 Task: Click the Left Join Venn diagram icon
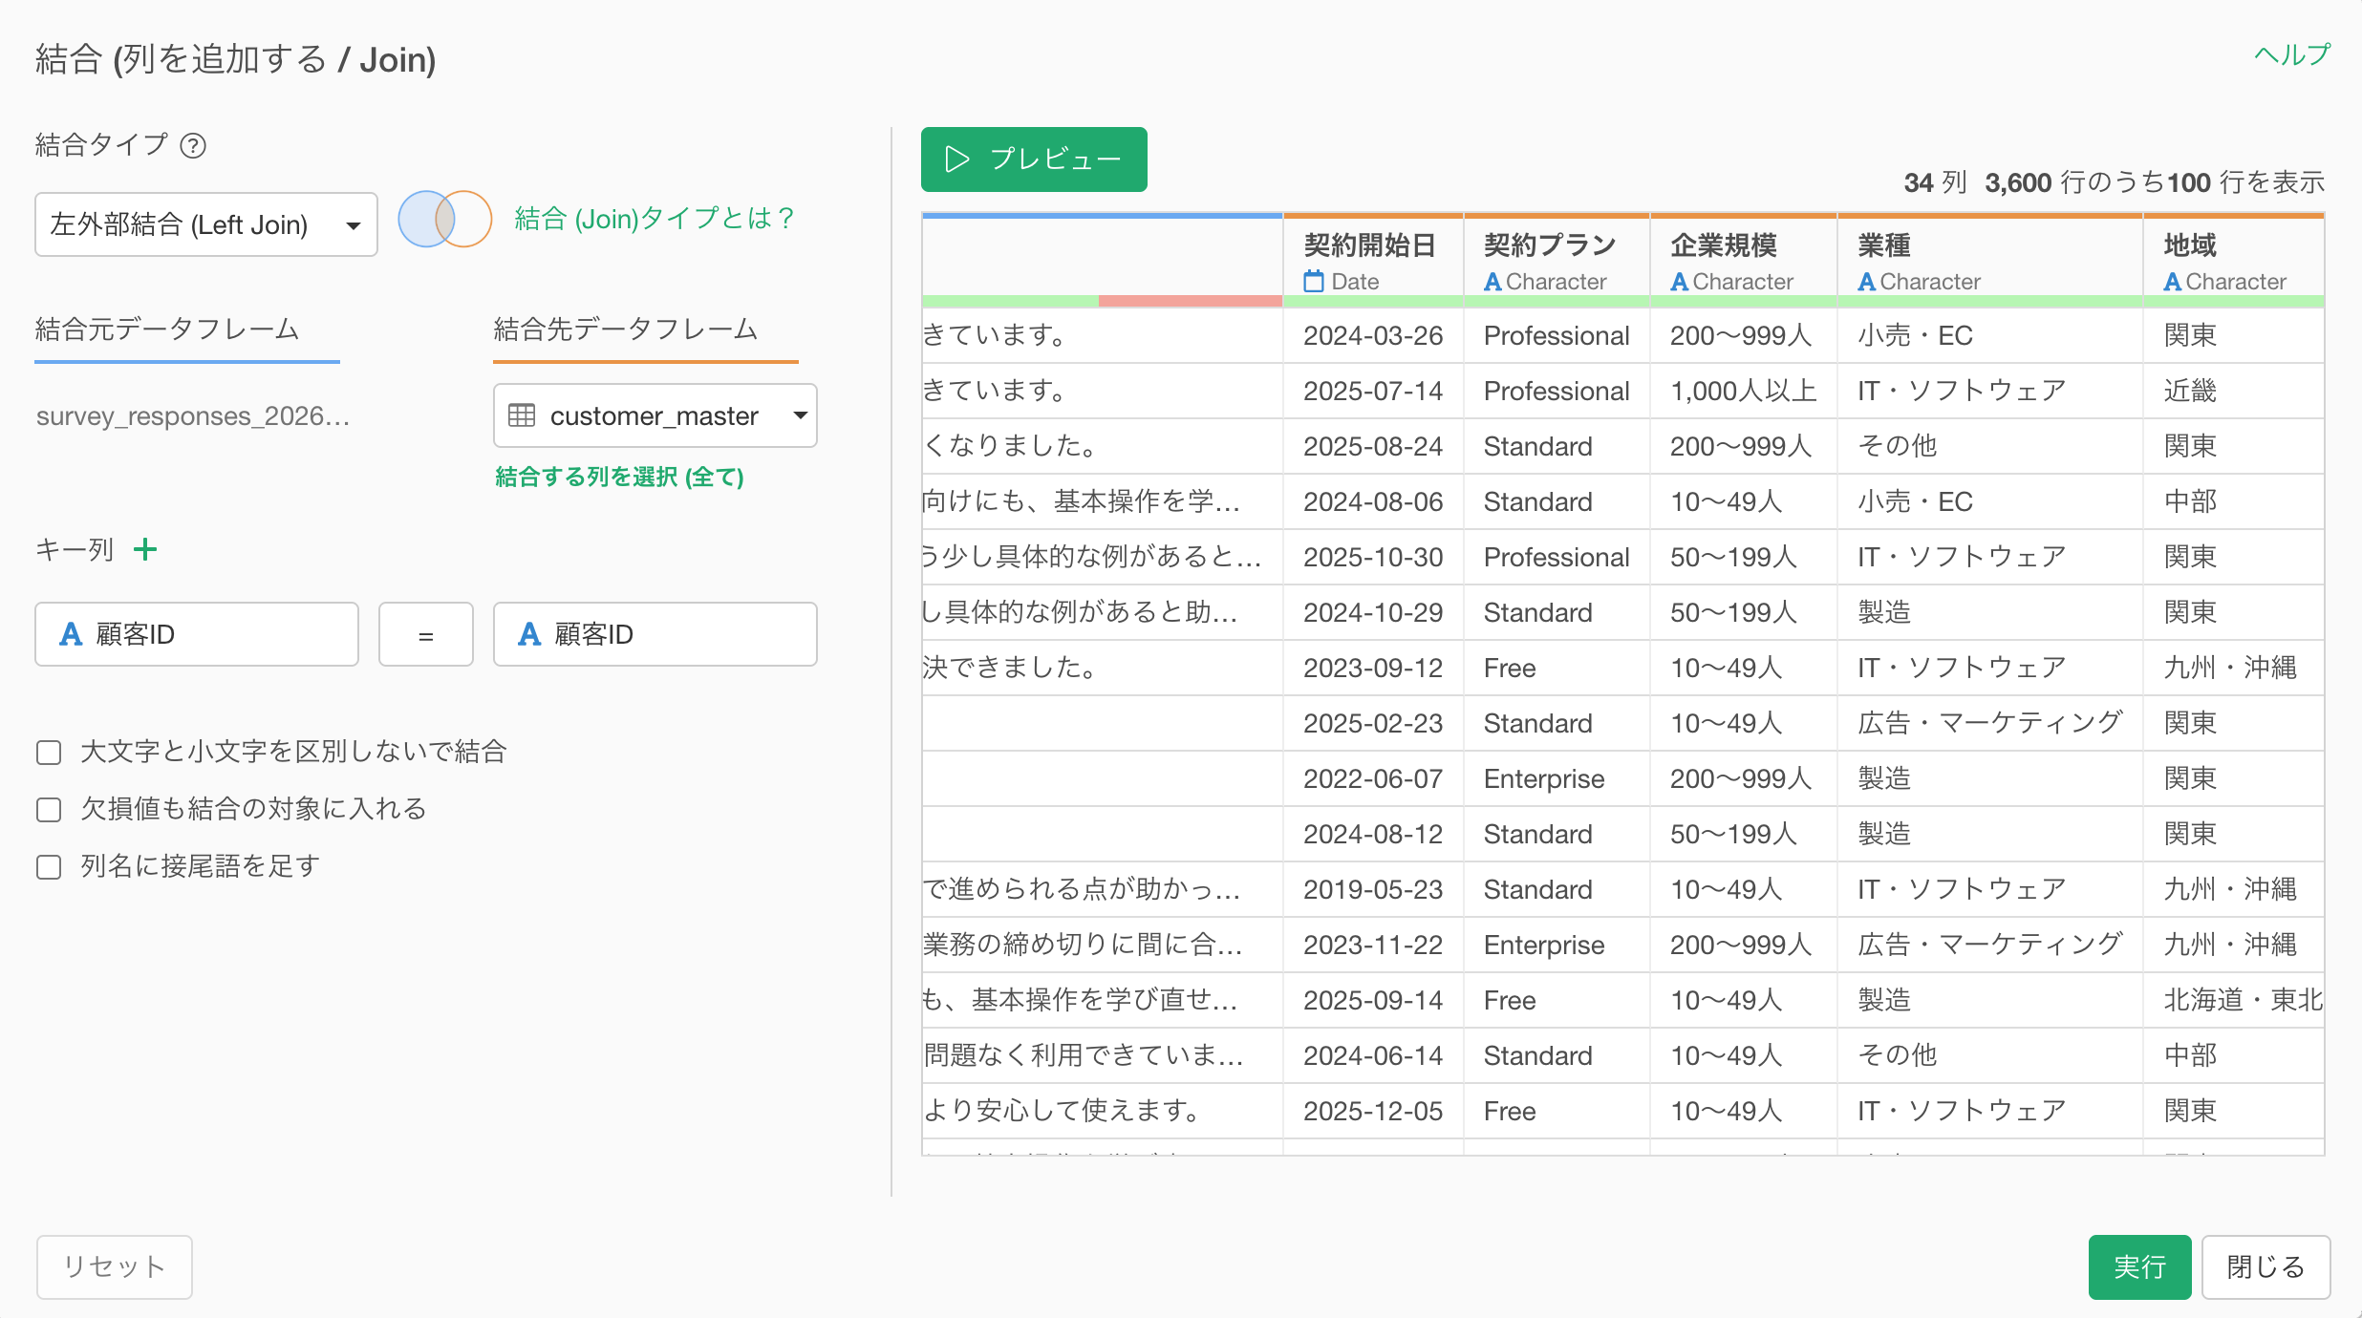[x=445, y=220]
